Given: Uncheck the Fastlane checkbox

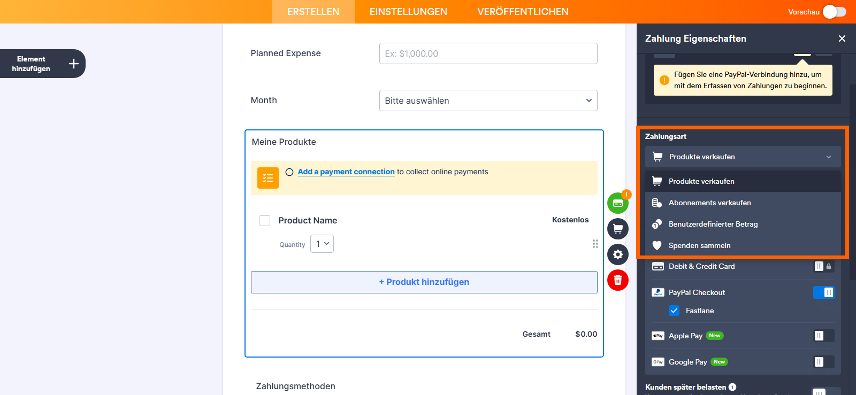Looking at the screenshot, I should point(674,311).
